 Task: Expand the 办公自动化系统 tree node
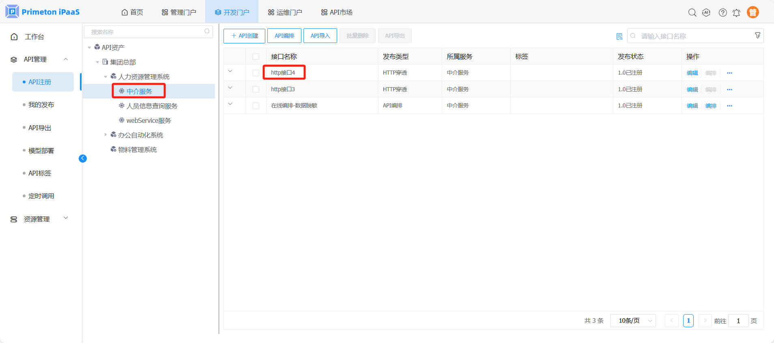click(105, 135)
